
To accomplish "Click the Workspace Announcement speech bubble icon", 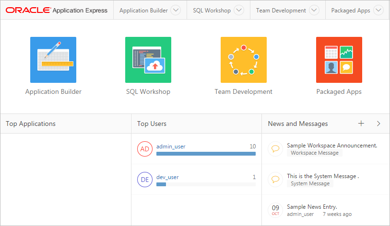I will coord(275,149).
